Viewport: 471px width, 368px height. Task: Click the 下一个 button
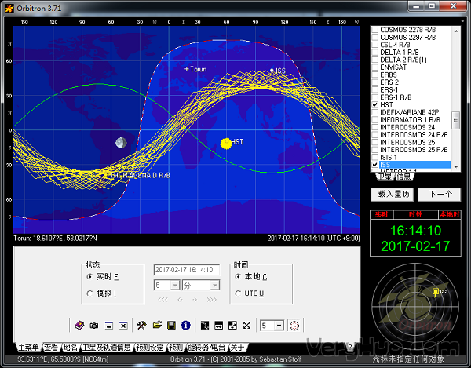[x=439, y=194]
